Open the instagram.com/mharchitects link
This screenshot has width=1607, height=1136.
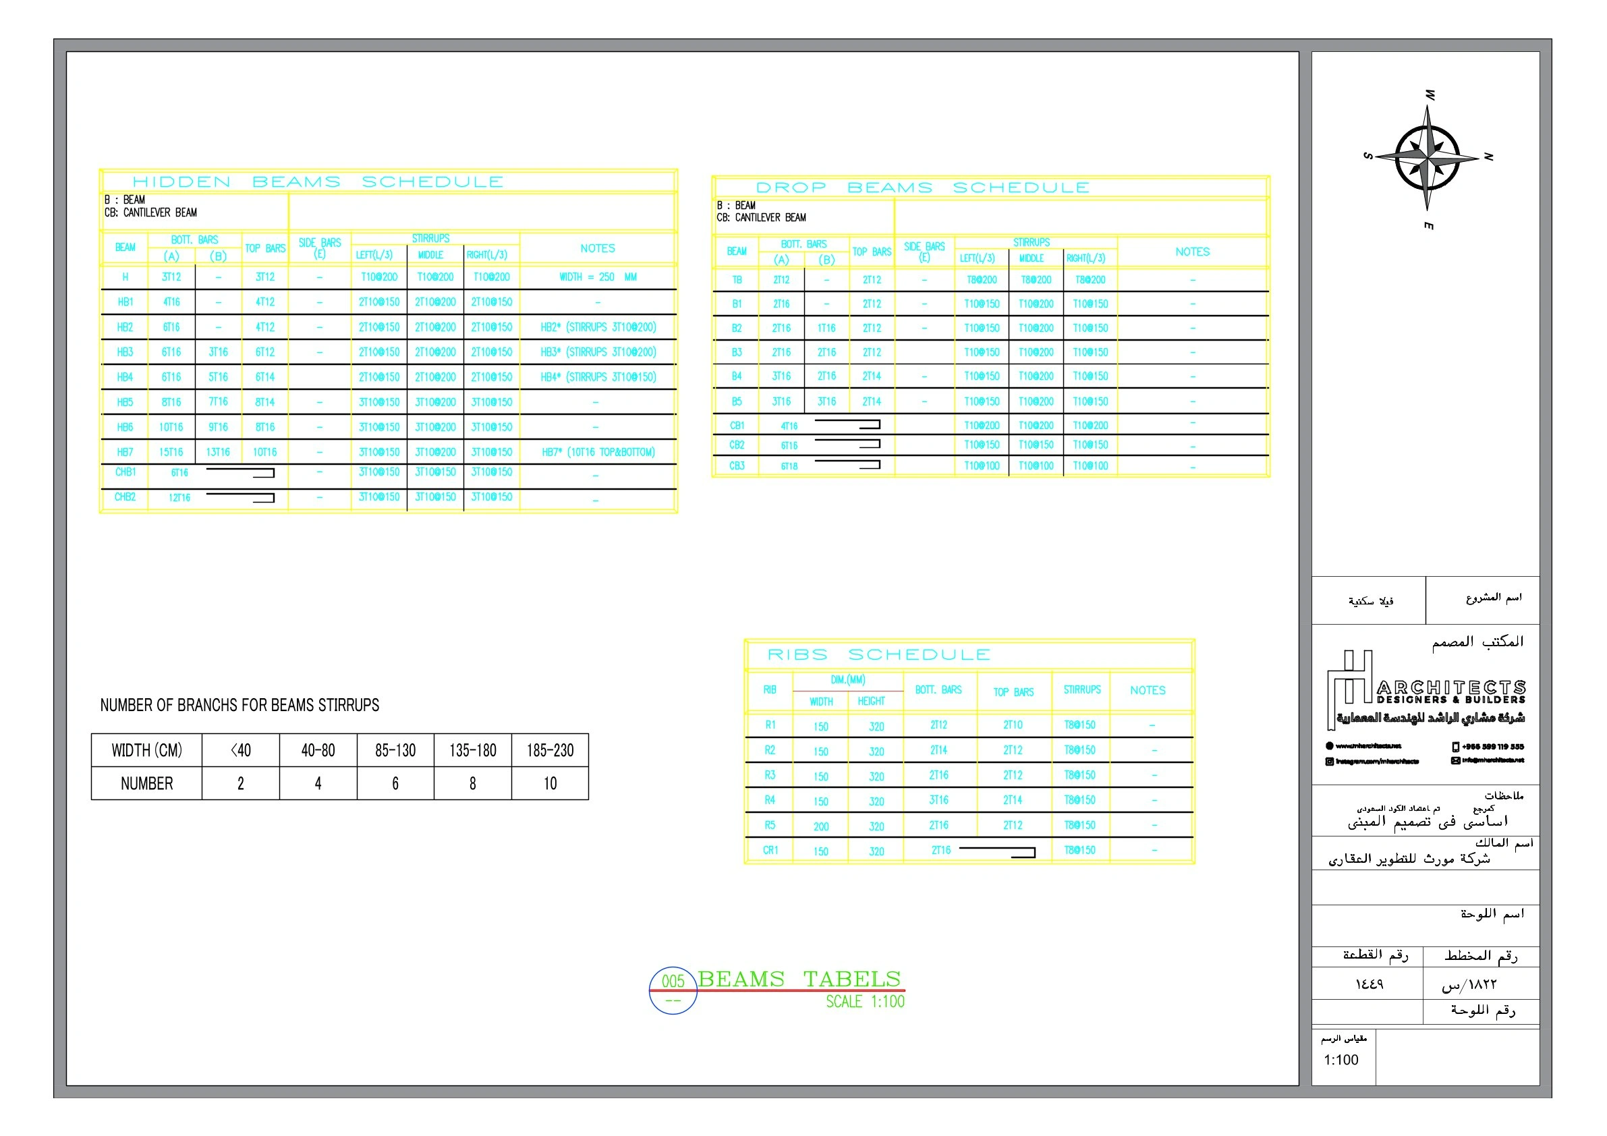click(x=1377, y=762)
